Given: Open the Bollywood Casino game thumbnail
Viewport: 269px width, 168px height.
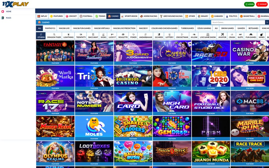Looking at the screenshot, I should (x=133, y=76).
